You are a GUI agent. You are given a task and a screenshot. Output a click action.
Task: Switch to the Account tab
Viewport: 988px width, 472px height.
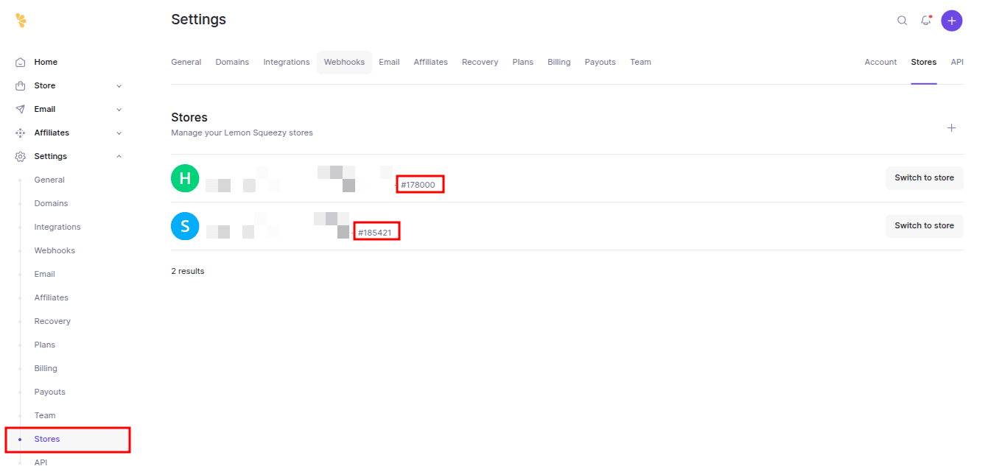880,63
